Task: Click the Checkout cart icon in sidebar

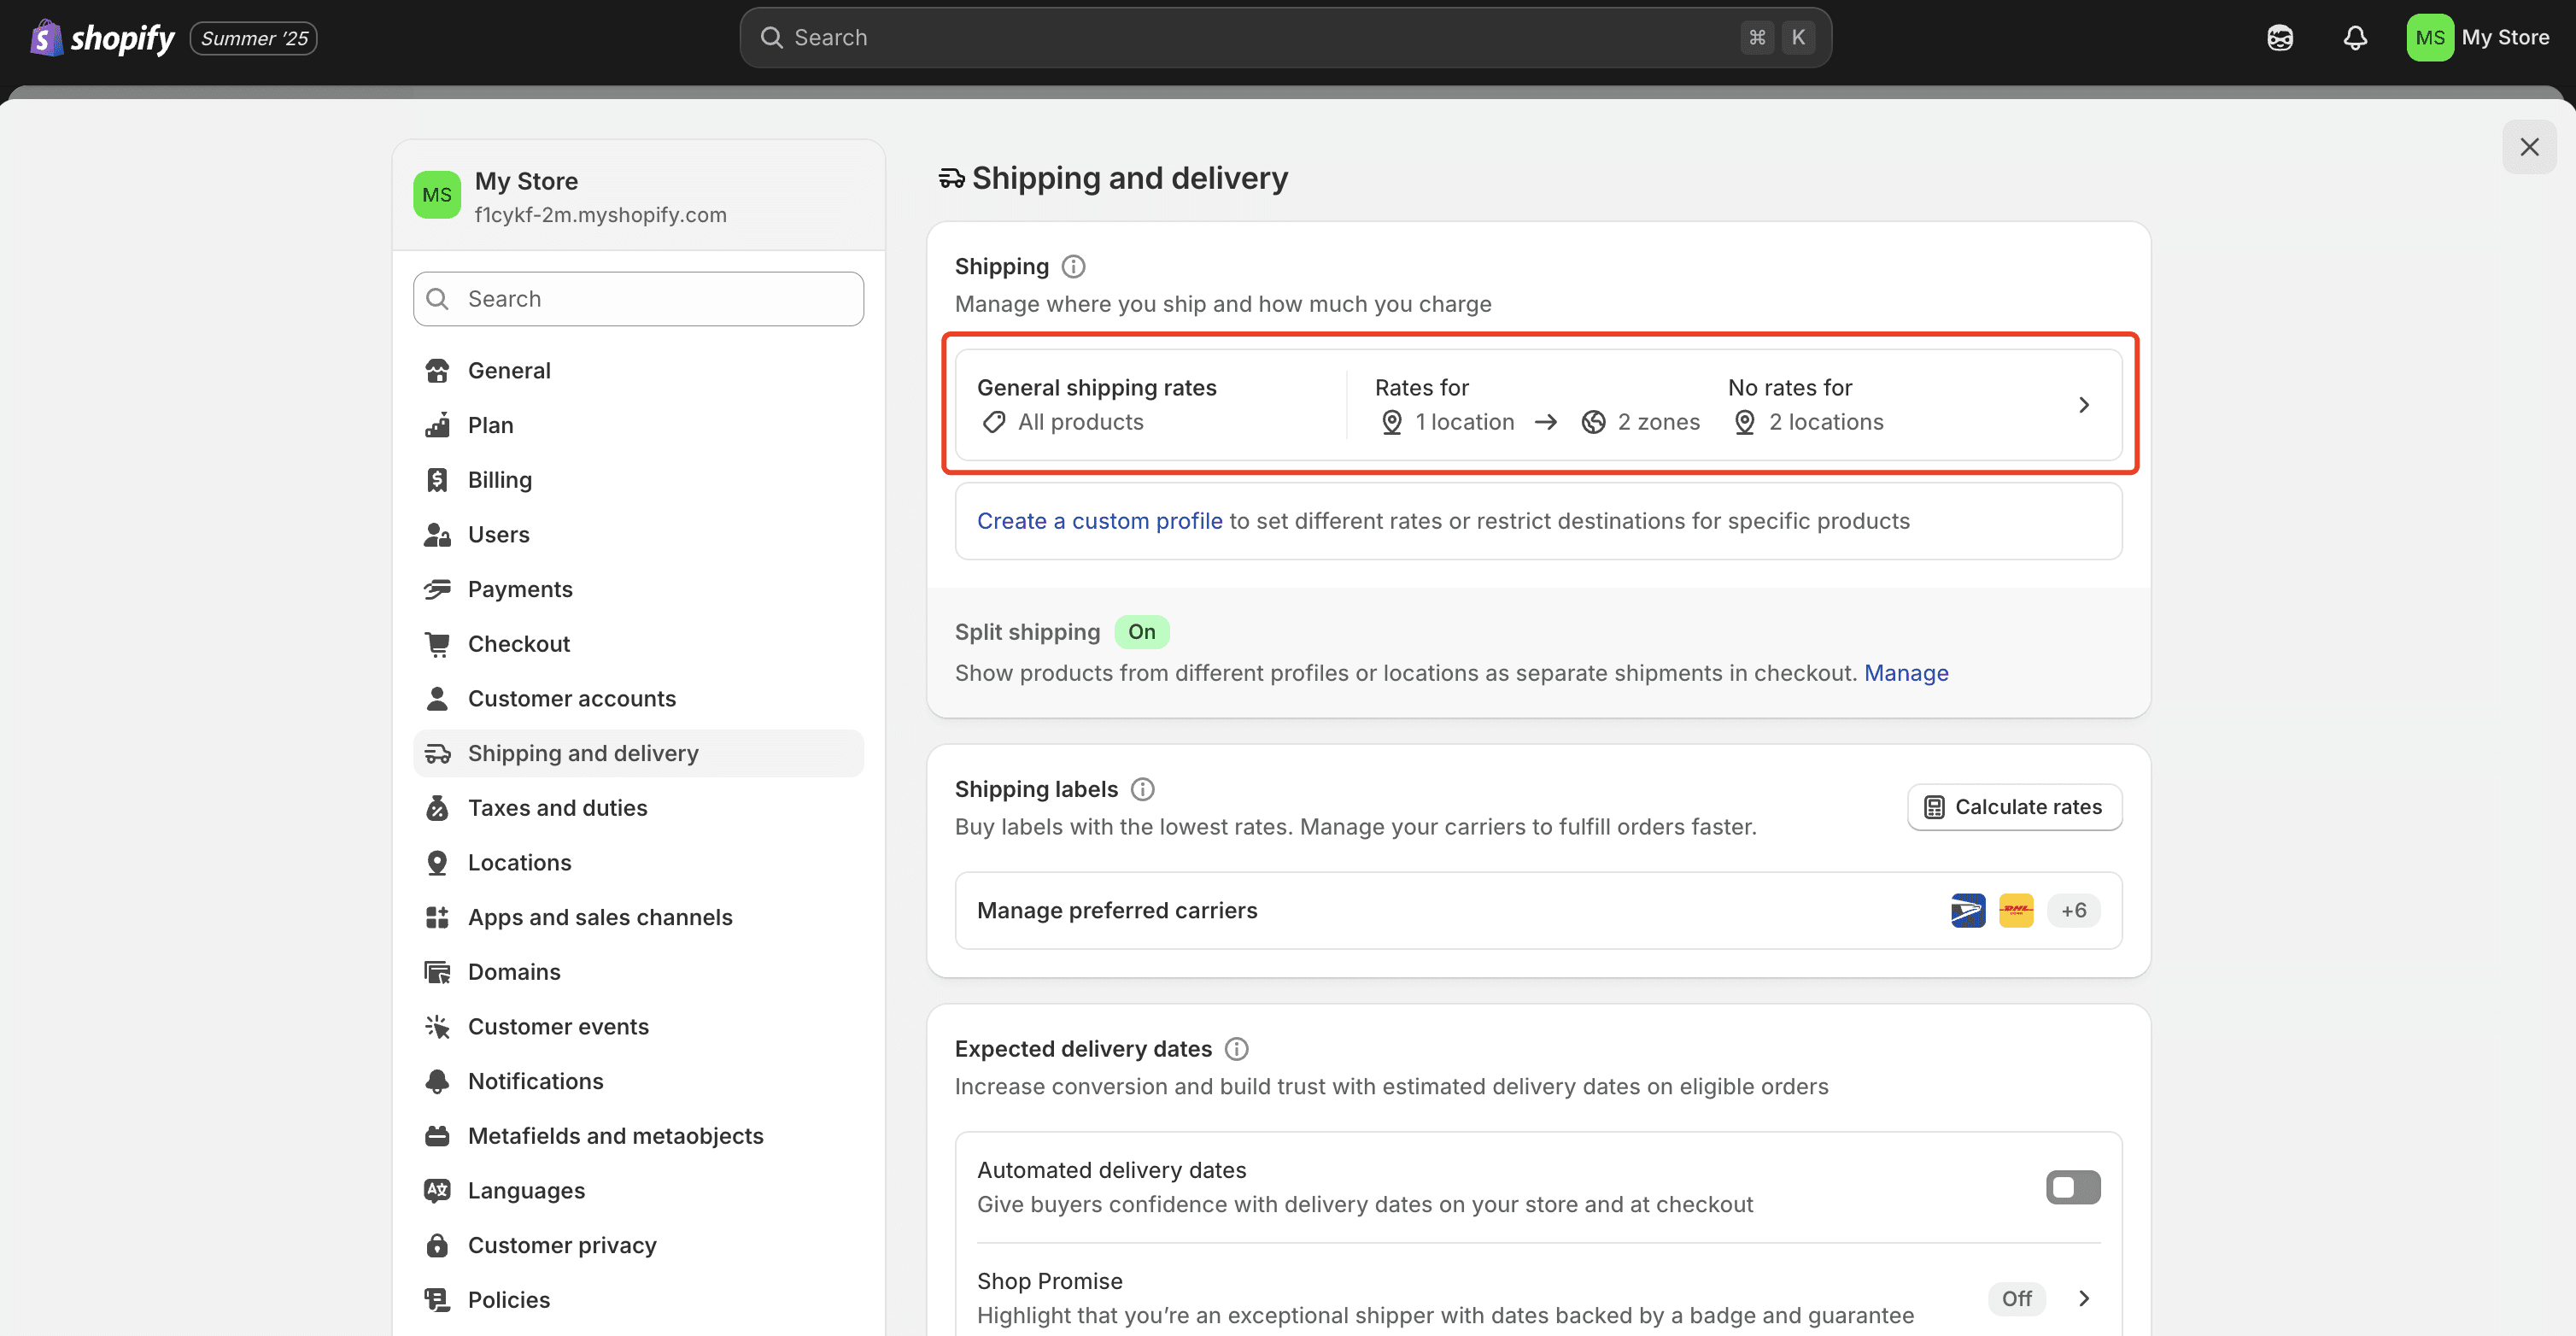Action: (438, 643)
